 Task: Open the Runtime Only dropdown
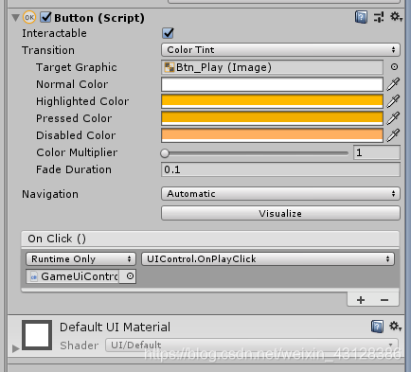(80, 259)
